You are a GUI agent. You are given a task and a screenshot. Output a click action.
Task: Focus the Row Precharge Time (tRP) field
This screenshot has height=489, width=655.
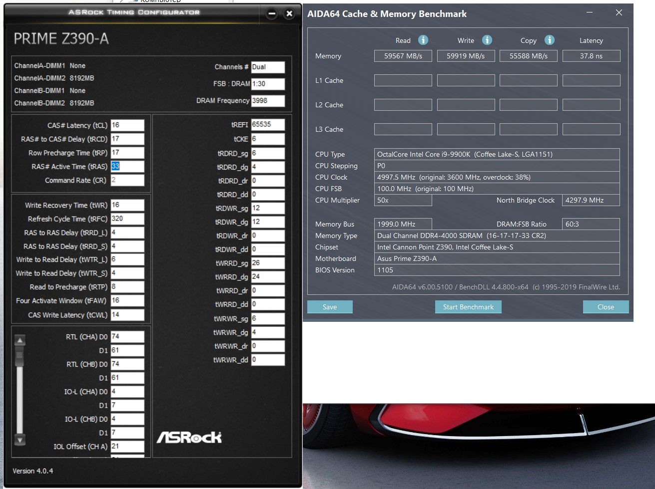[127, 153]
